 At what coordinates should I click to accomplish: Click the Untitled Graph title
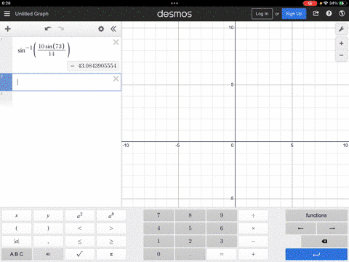tap(32, 14)
